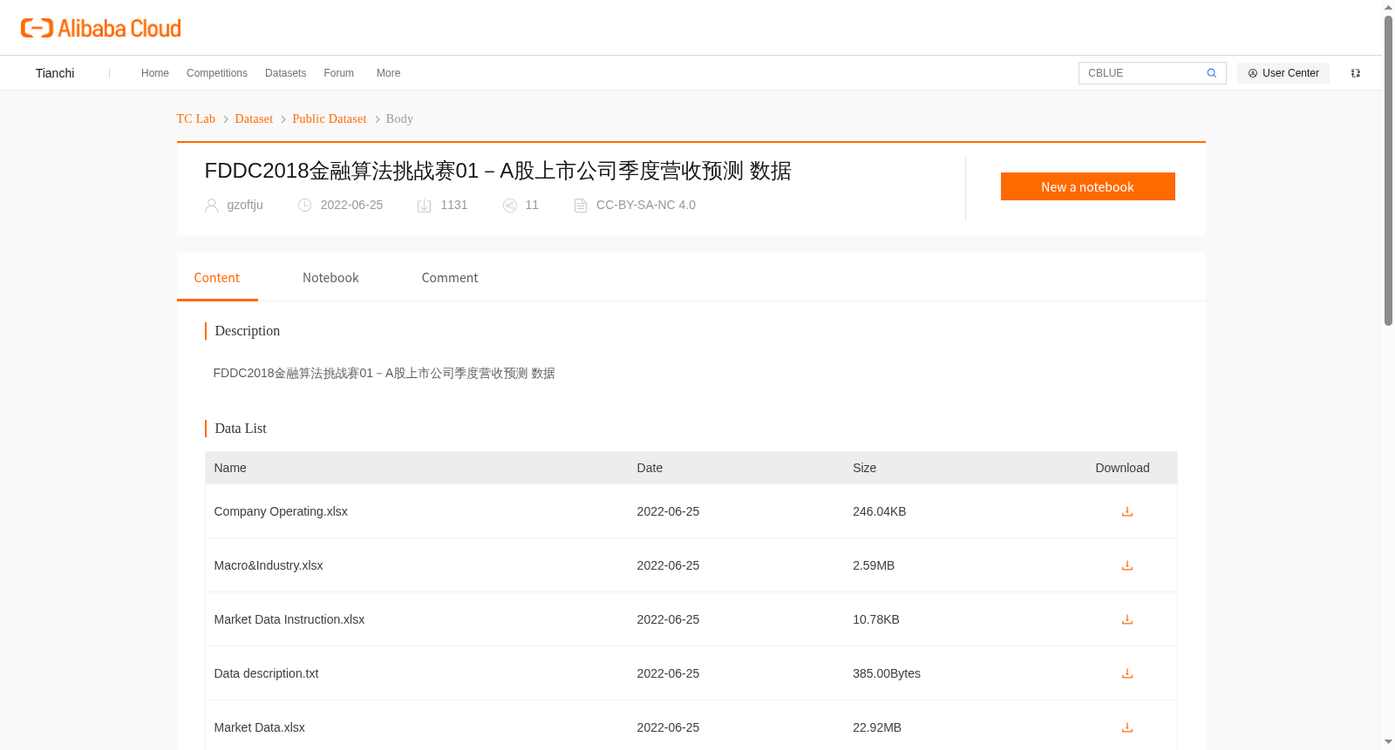Click size value 10.78KB
The height and width of the screenshot is (750, 1395).
pos(875,619)
